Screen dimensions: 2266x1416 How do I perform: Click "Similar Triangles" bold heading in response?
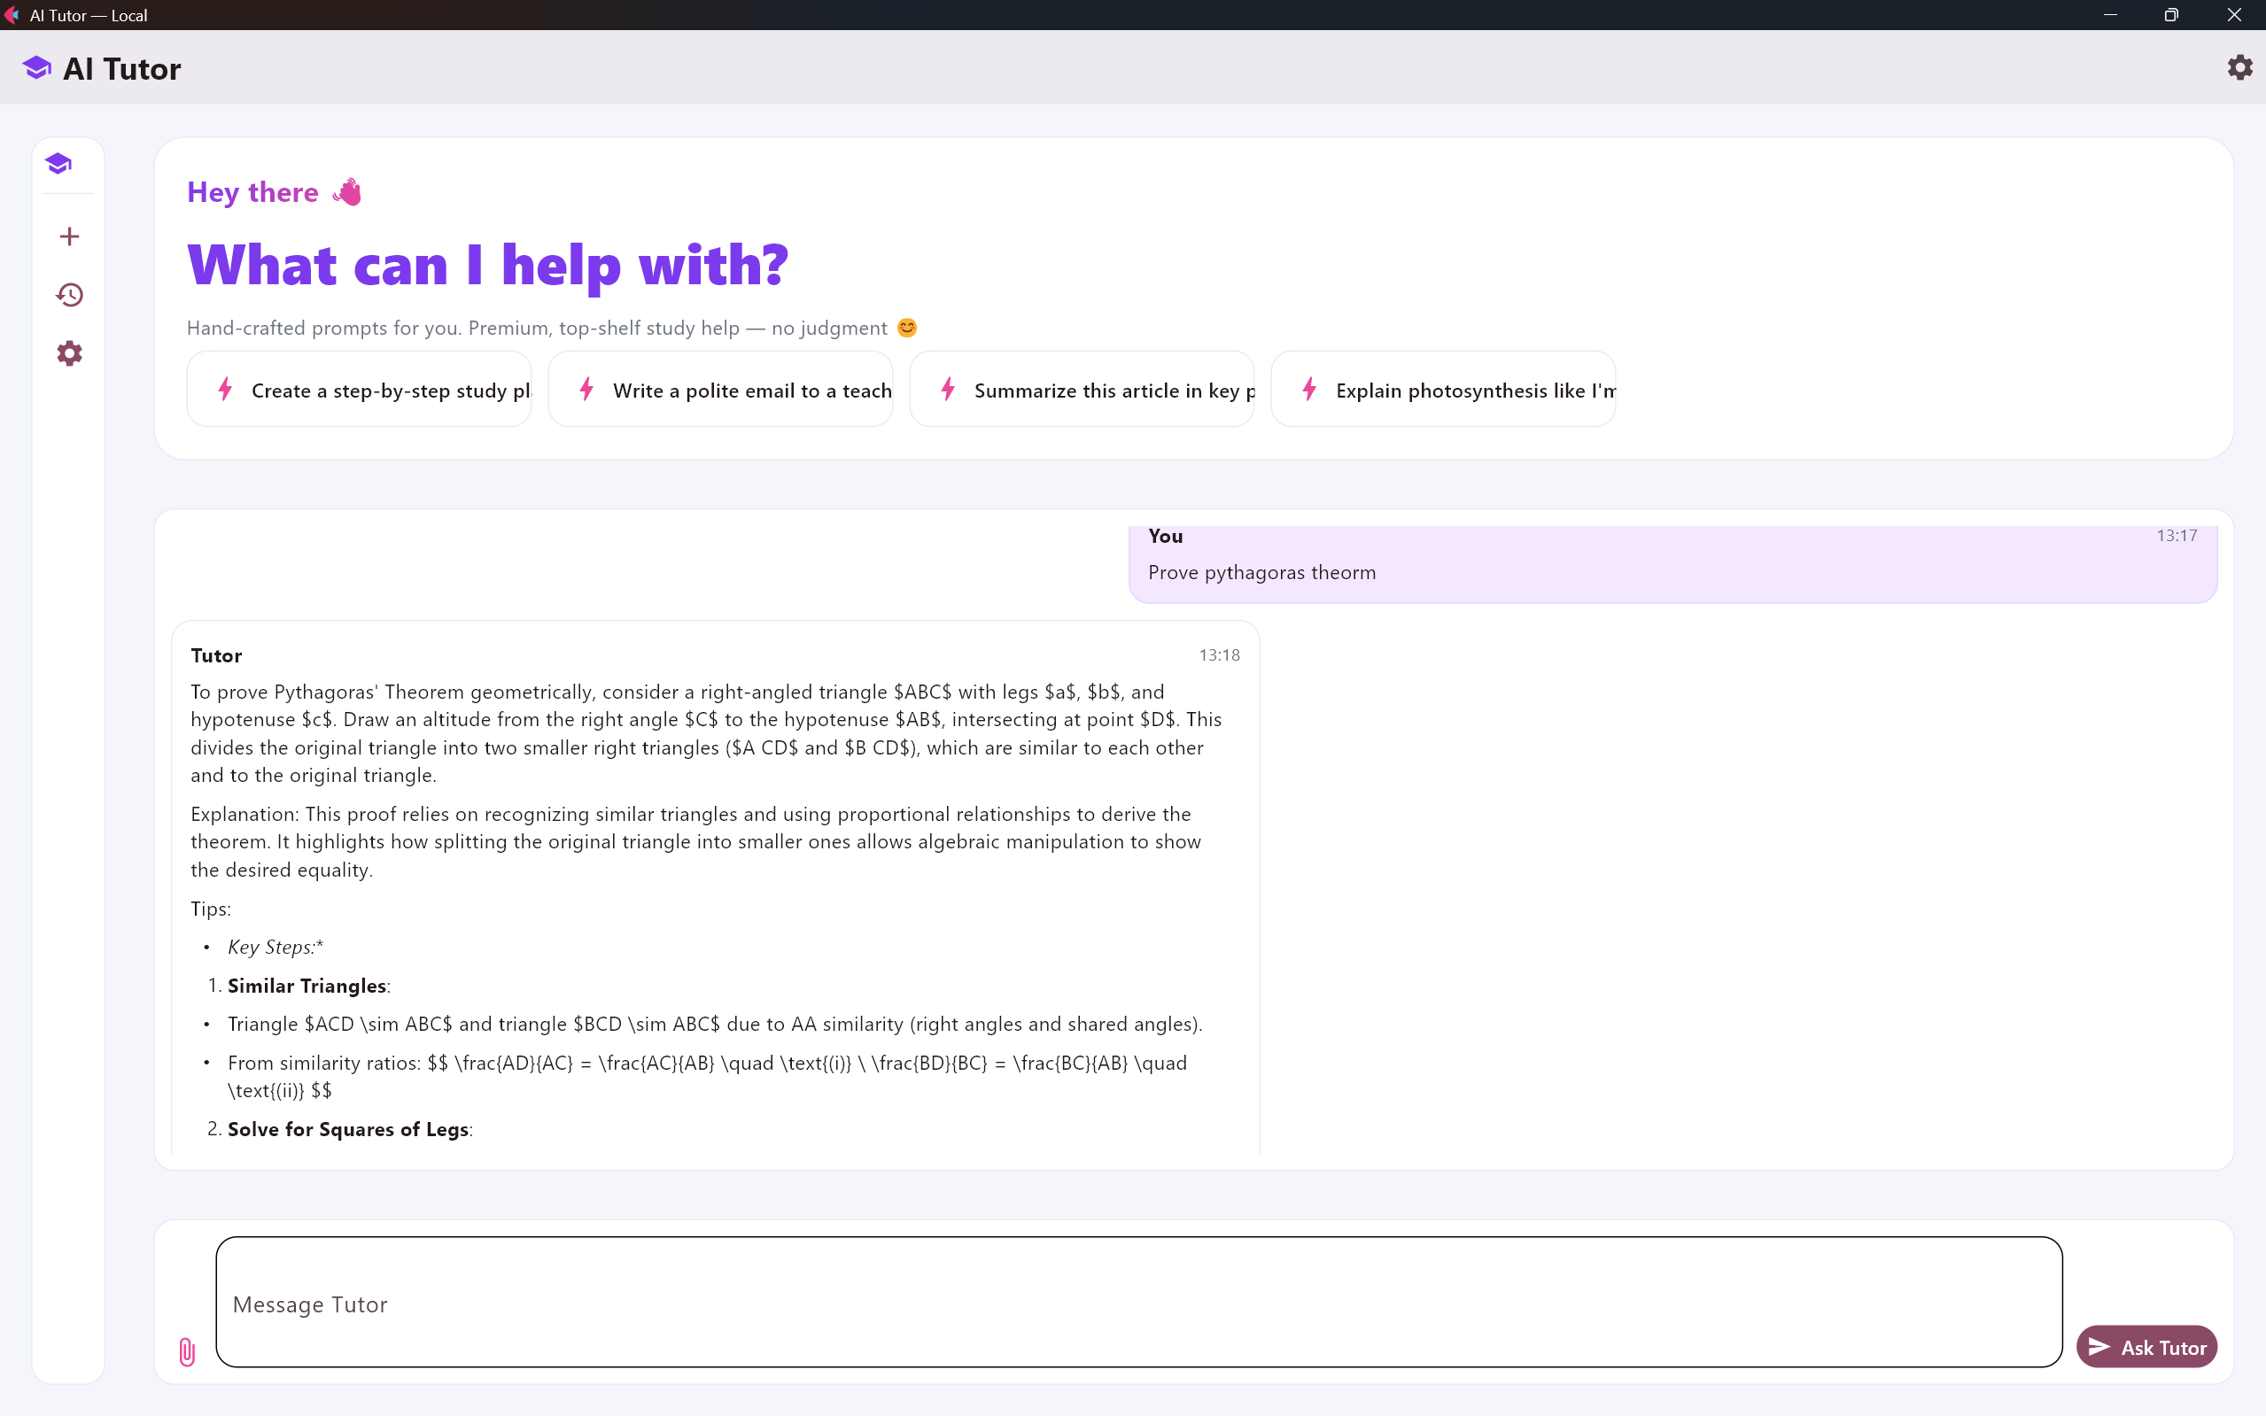tap(307, 986)
